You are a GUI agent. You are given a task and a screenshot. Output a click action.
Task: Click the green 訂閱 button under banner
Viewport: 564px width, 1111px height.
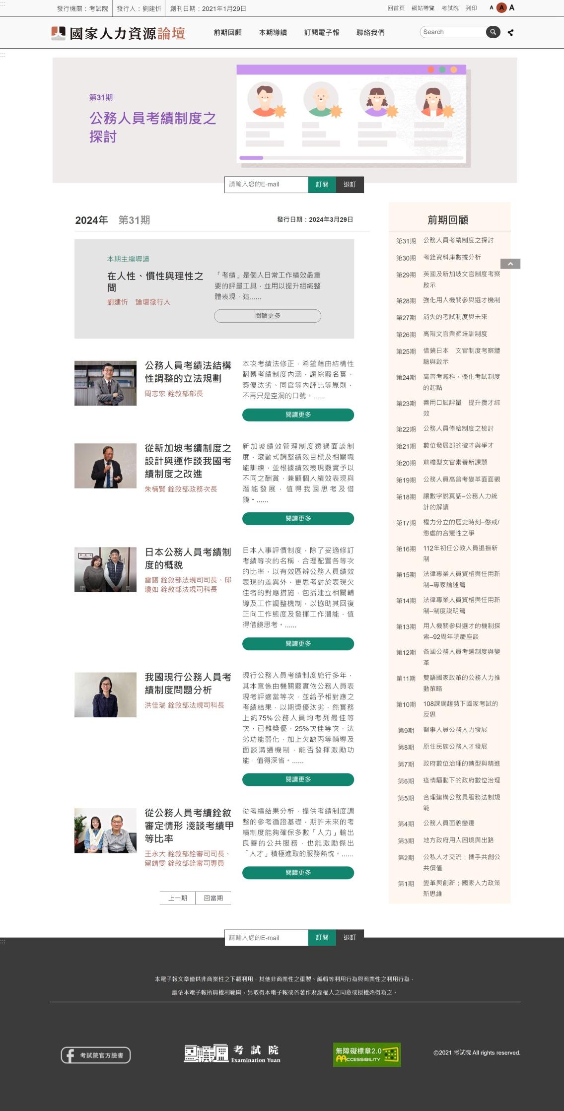click(x=322, y=185)
